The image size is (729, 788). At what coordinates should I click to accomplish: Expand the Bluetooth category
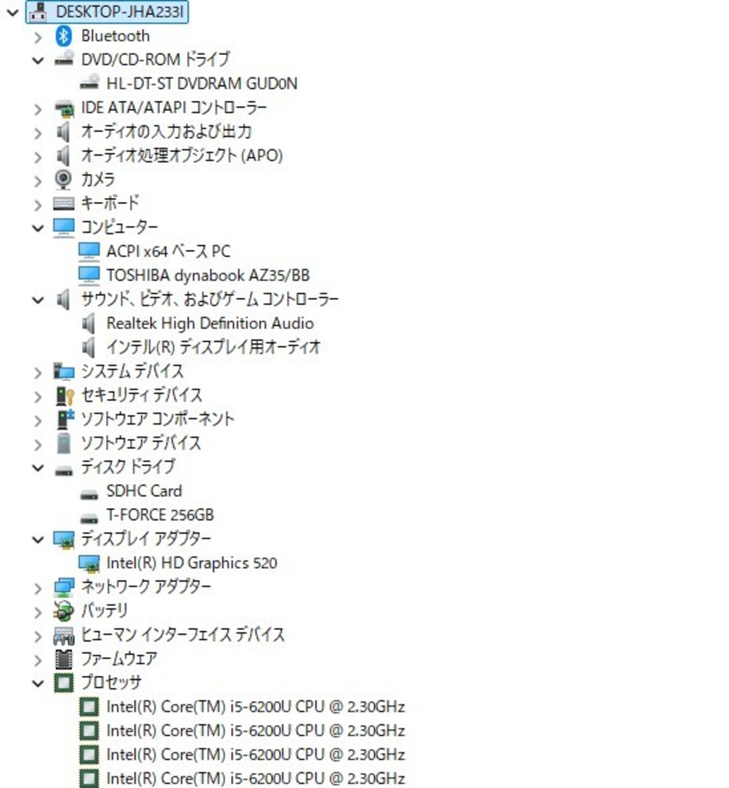[38, 37]
